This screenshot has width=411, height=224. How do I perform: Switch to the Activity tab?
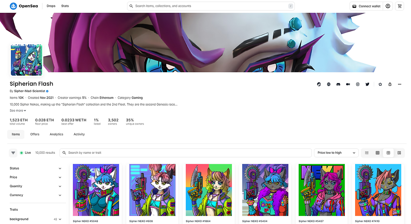[79, 134]
